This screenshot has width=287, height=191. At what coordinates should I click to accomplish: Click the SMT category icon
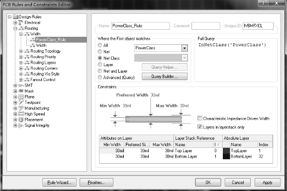coord(21,86)
